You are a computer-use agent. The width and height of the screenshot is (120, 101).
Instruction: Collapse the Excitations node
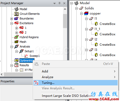12,23
